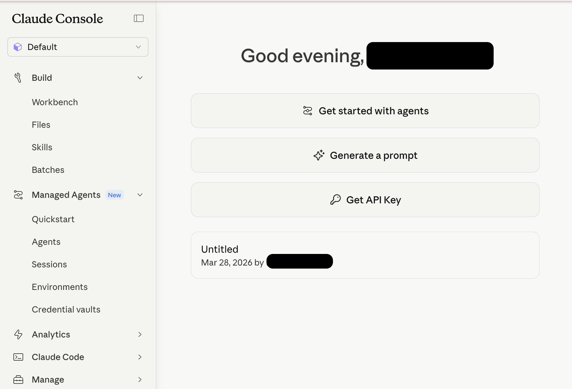Navigate to Credential vaults

[66, 309]
